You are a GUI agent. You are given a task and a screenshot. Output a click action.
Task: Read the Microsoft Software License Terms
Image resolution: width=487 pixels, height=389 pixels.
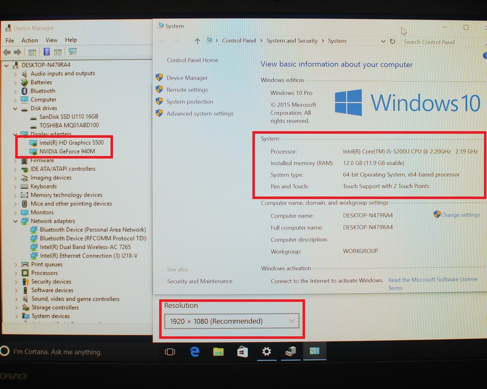coord(433,284)
